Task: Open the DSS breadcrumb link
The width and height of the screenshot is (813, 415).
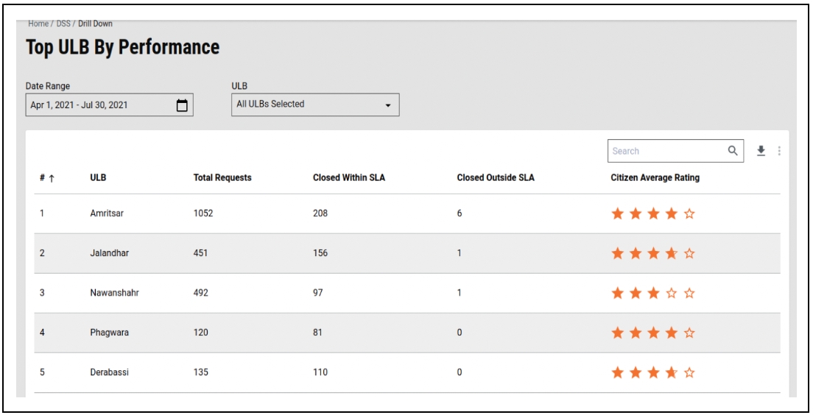Action: (x=63, y=24)
